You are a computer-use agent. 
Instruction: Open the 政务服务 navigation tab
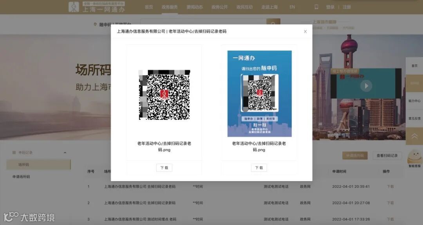tap(170, 7)
